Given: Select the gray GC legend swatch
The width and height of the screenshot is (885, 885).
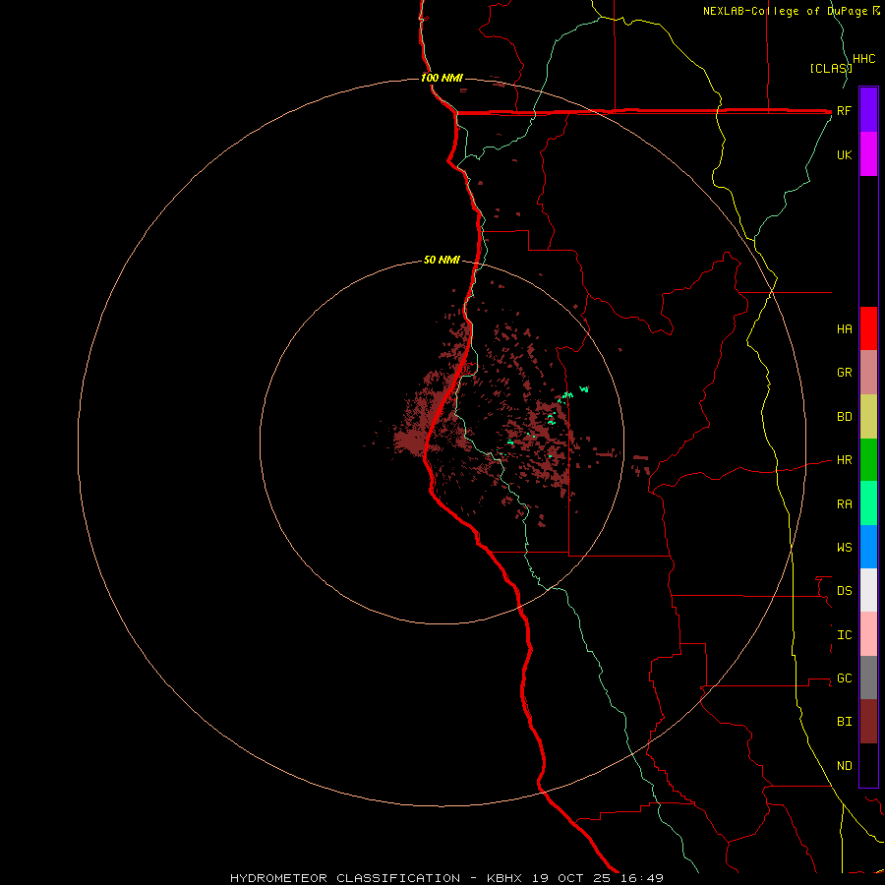Looking at the screenshot, I should pyautogui.click(x=868, y=678).
